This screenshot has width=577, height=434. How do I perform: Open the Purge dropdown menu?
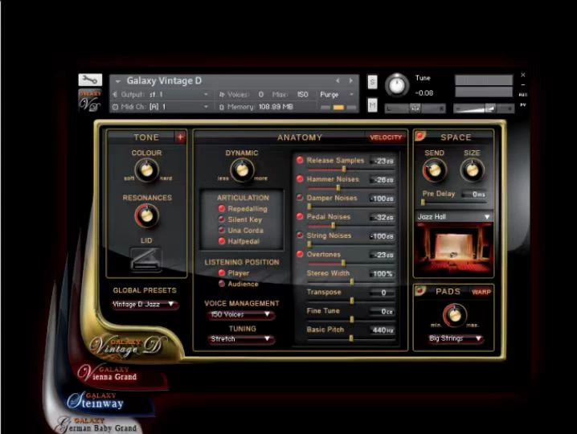coord(337,95)
